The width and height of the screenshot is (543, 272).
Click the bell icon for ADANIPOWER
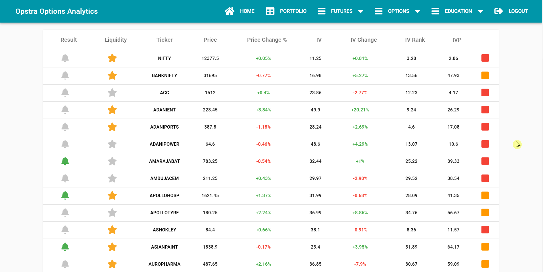pyautogui.click(x=65, y=144)
